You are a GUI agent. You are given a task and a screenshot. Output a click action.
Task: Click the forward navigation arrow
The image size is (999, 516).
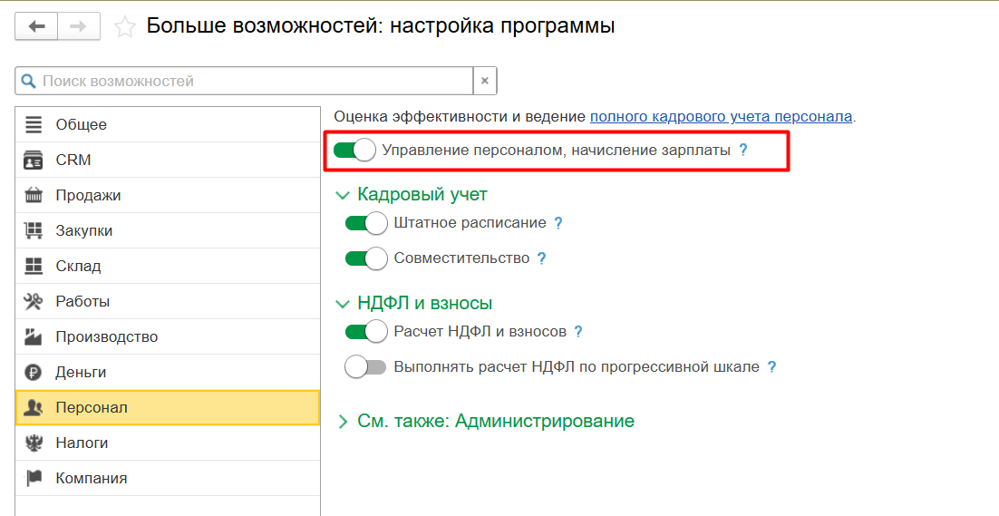(78, 27)
